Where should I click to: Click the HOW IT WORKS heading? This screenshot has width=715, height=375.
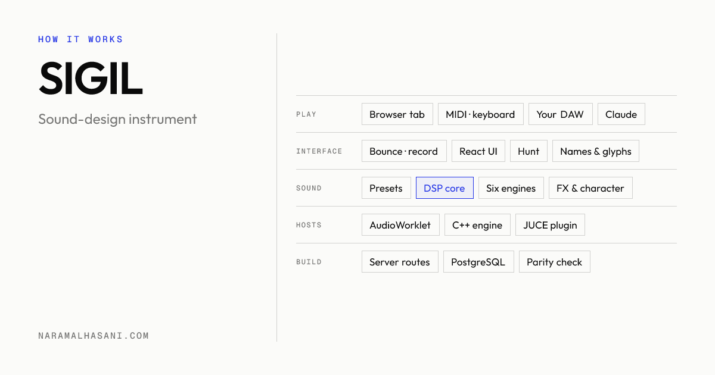point(80,39)
